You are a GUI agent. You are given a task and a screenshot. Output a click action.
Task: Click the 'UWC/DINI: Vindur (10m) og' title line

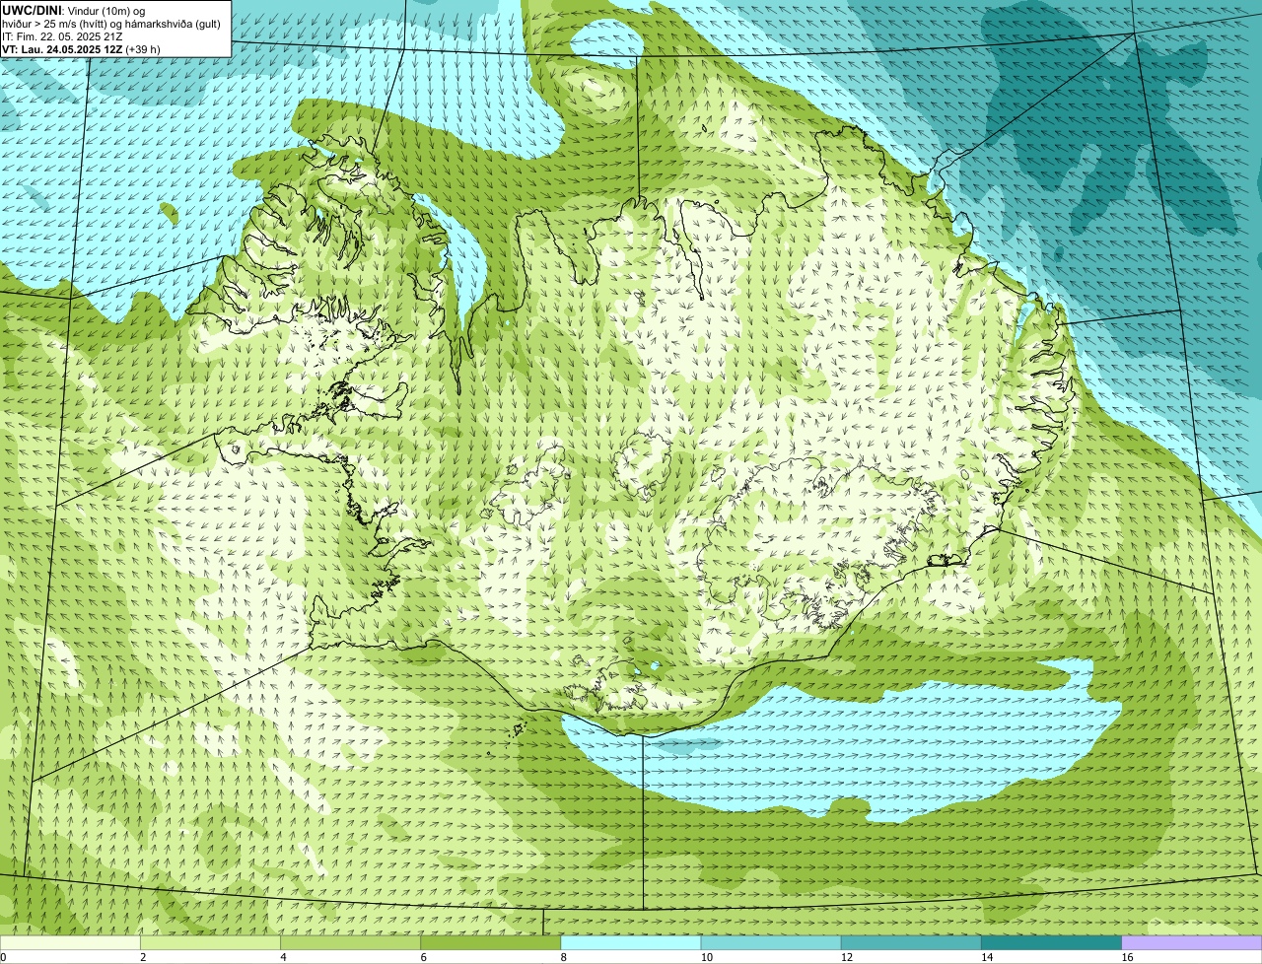coord(73,10)
